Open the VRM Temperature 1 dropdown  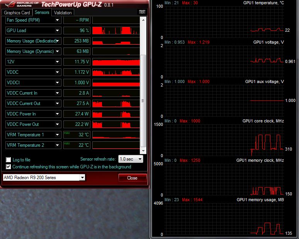point(57,135)
